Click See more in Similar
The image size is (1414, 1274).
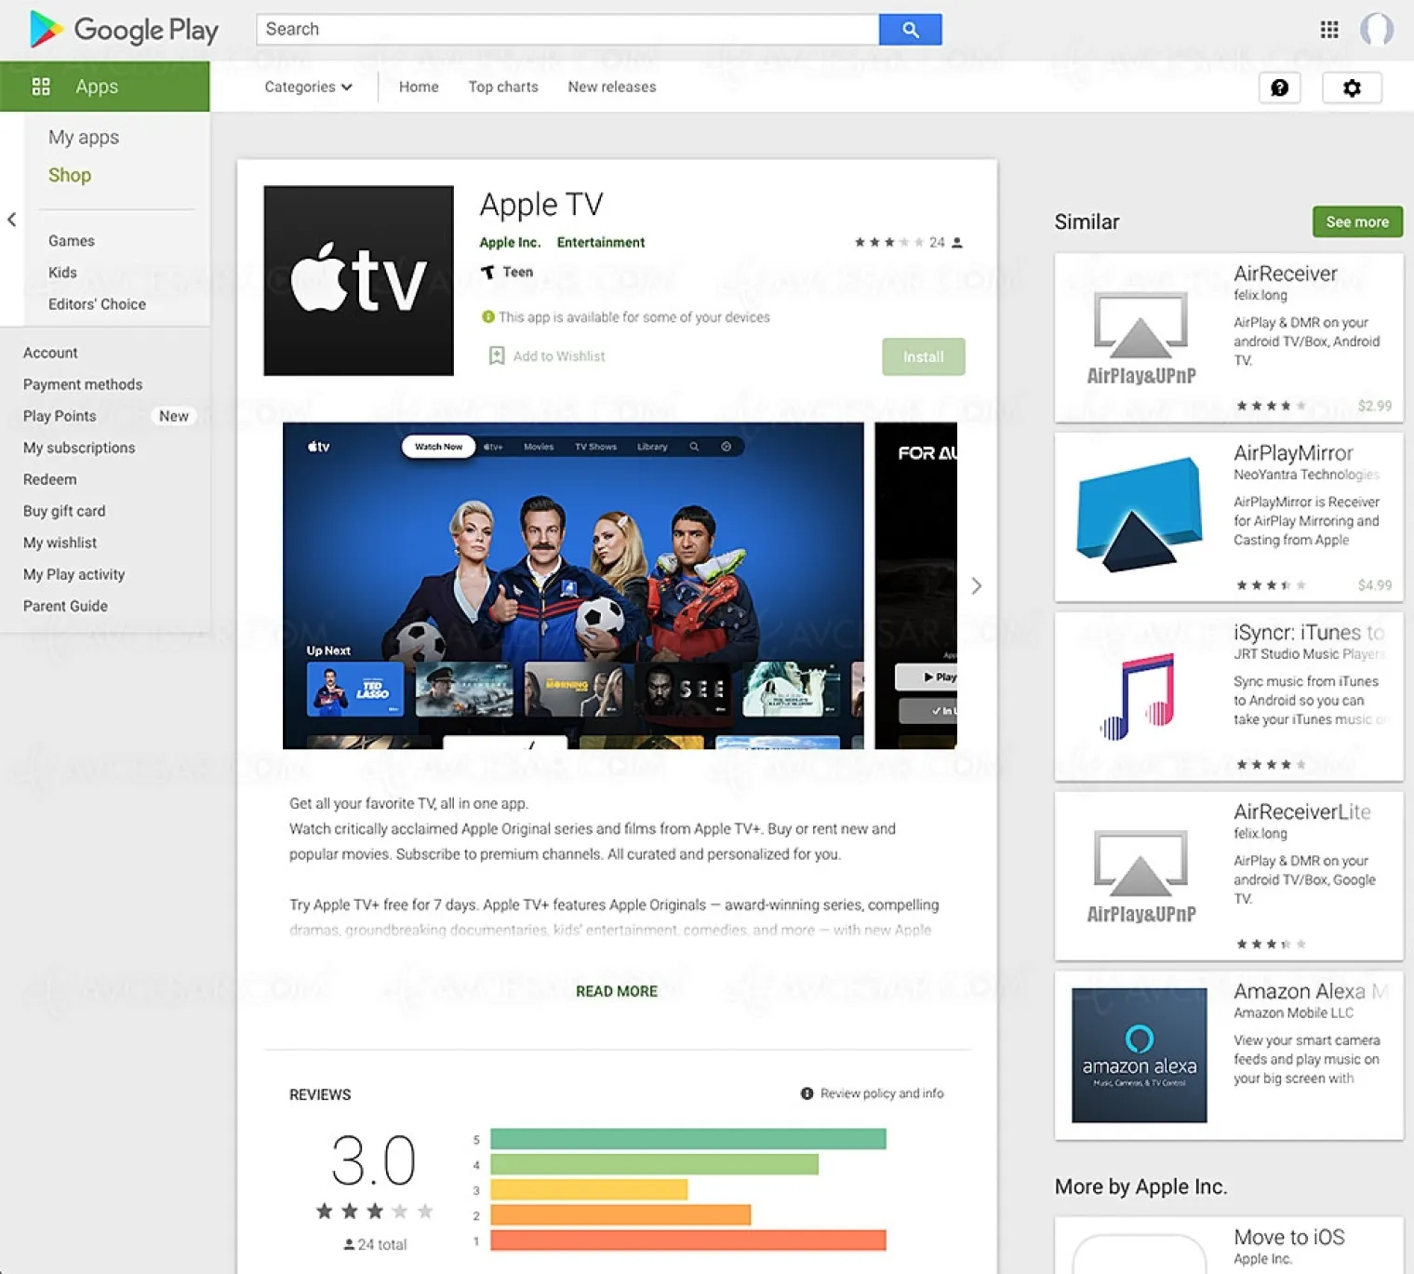[1357, 221]
